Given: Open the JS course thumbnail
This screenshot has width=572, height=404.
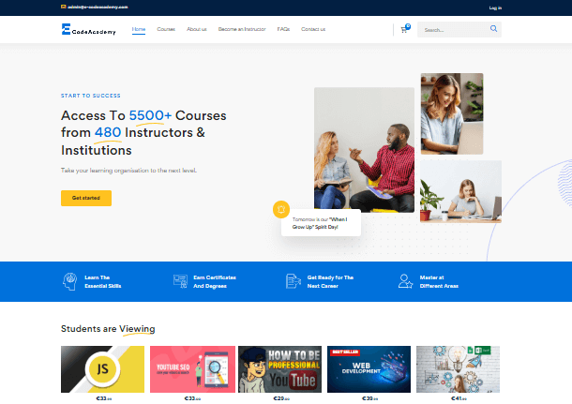Looking at the screenshot, I should tap(102, 368).
